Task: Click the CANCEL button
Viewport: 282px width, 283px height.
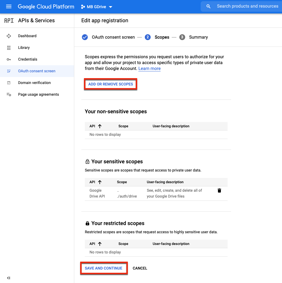Action: coord(140,268)
